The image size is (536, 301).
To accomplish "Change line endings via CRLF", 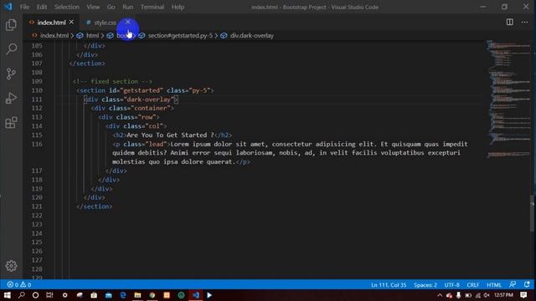I will 472,284.
